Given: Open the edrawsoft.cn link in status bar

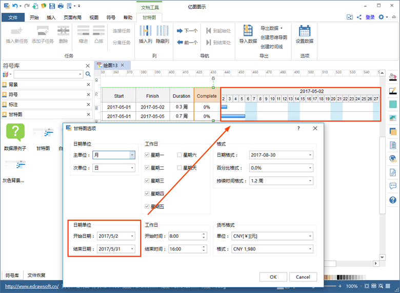Looking at the screenshot, I should pyautogui.click(x=32, y=286).
